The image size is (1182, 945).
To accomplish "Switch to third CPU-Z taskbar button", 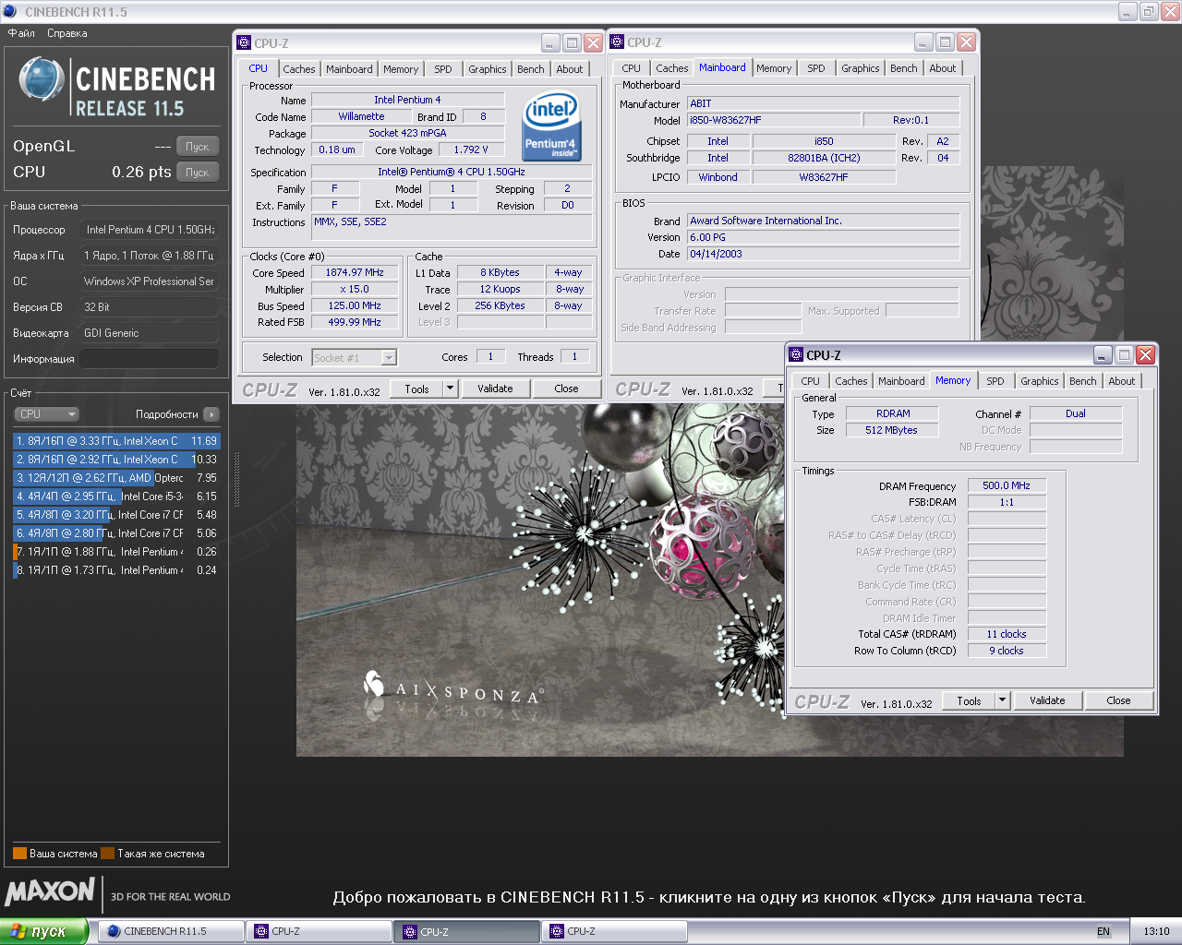I will (613, 931).
